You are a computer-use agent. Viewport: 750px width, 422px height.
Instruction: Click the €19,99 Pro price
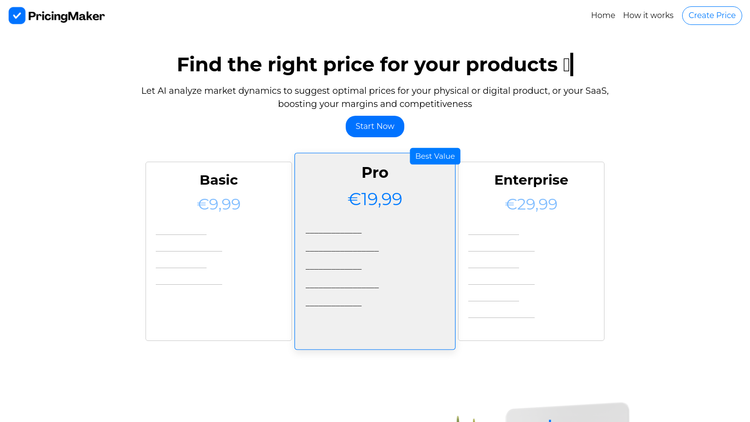click(x=375, y=199)
